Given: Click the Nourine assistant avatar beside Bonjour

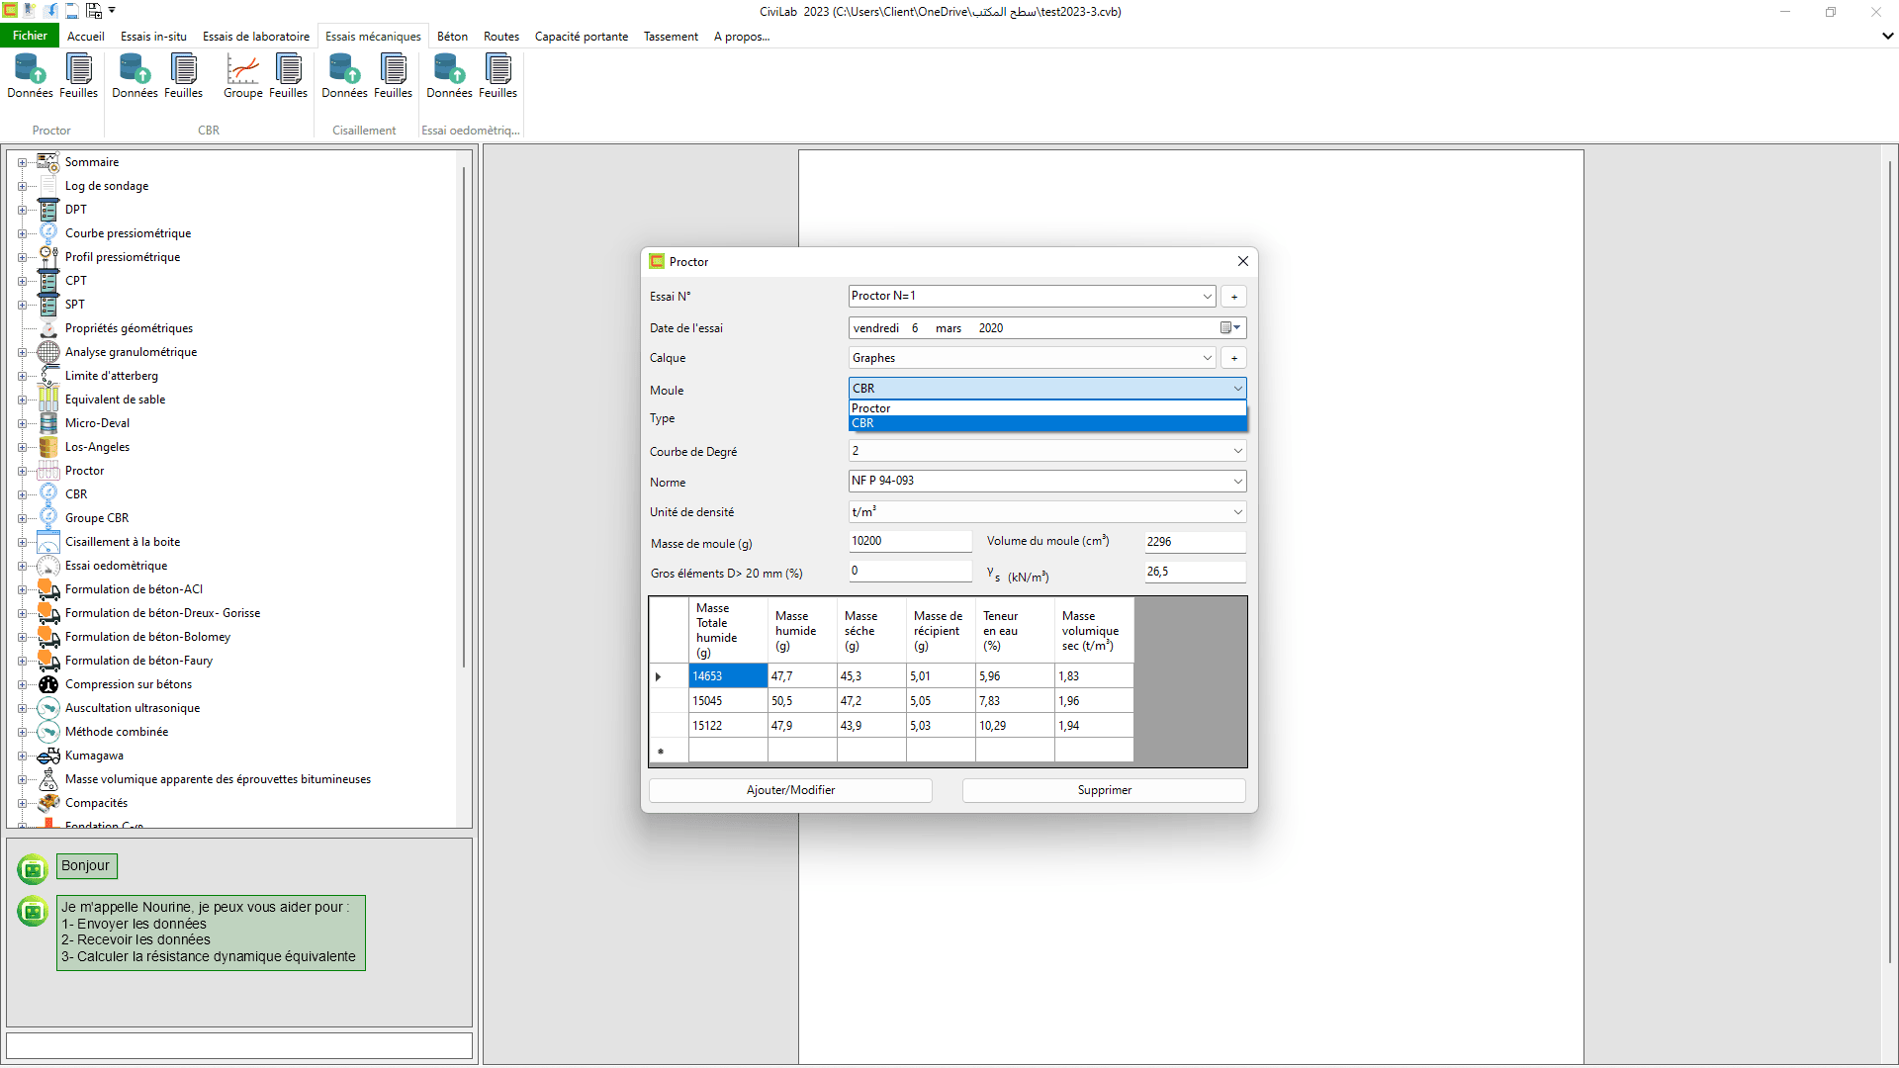Looking at the screenshot, I should click(x=33, y=869).
